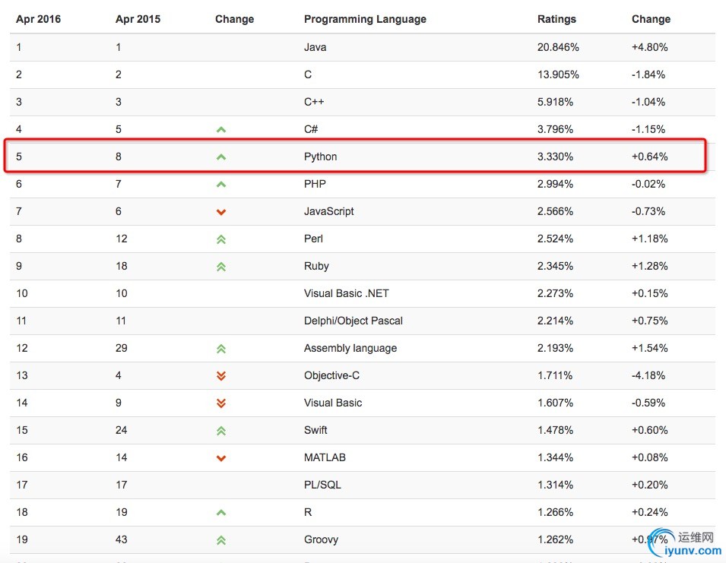726x563 pixels.
Task: Click the green up arrow in Python row
Action: pyautogui.click(x=221, y=157)
